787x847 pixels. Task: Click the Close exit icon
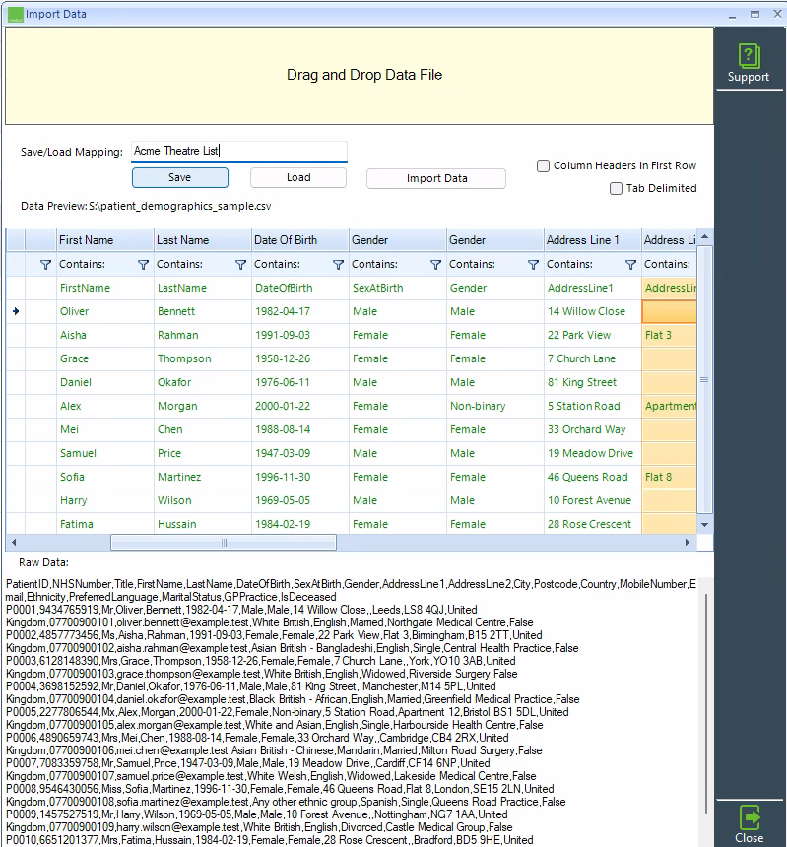click(750, 817)
